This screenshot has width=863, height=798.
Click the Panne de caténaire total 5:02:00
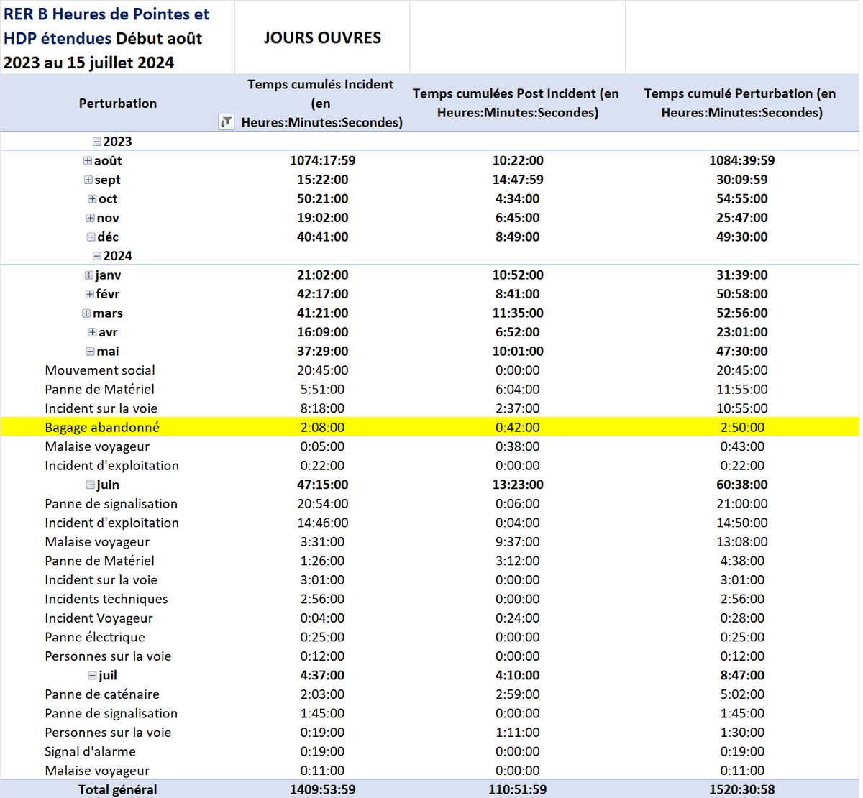pyautogui.click(x=742, y=694)
